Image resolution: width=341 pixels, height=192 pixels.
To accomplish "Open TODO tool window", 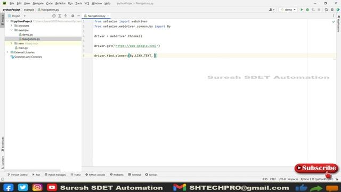I will (76, 175).
